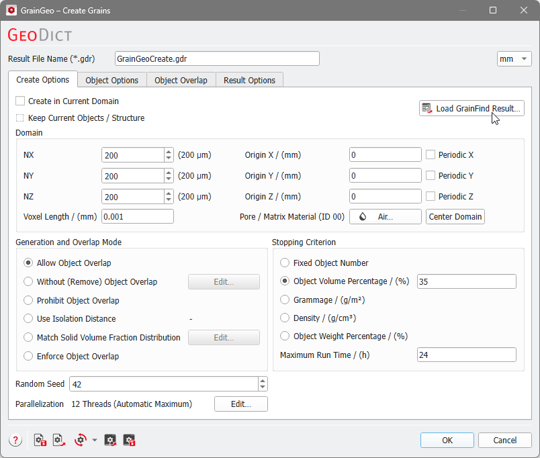540x458 pixels.
Task: Select Use Isolation Distance
Action: tap(28, 318)
